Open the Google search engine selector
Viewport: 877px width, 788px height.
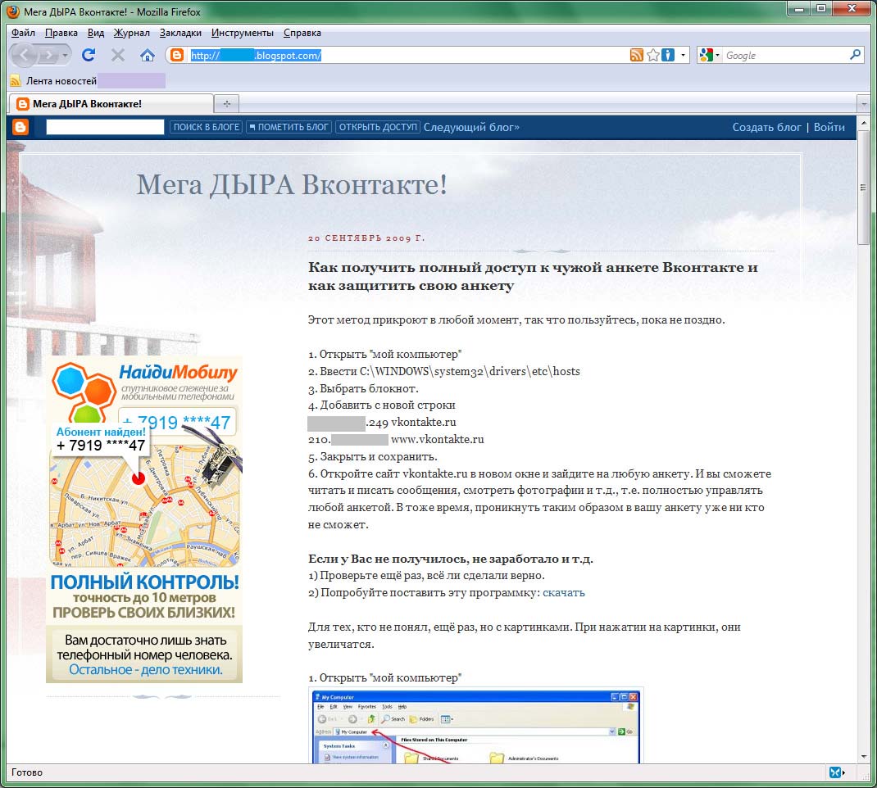point(709,55)
